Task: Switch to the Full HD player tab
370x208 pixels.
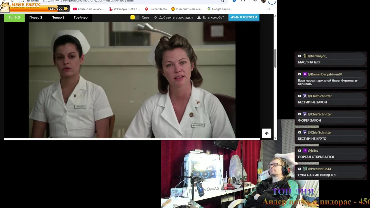Action: pos(14,17)
